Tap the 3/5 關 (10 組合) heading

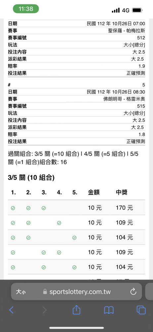click(x=31, y=178)
